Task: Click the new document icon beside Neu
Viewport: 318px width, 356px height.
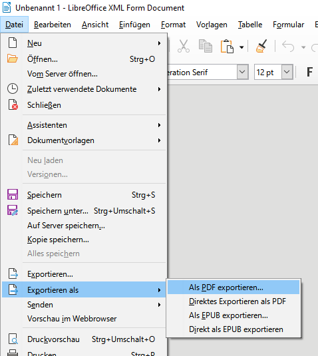Action: 13,43
